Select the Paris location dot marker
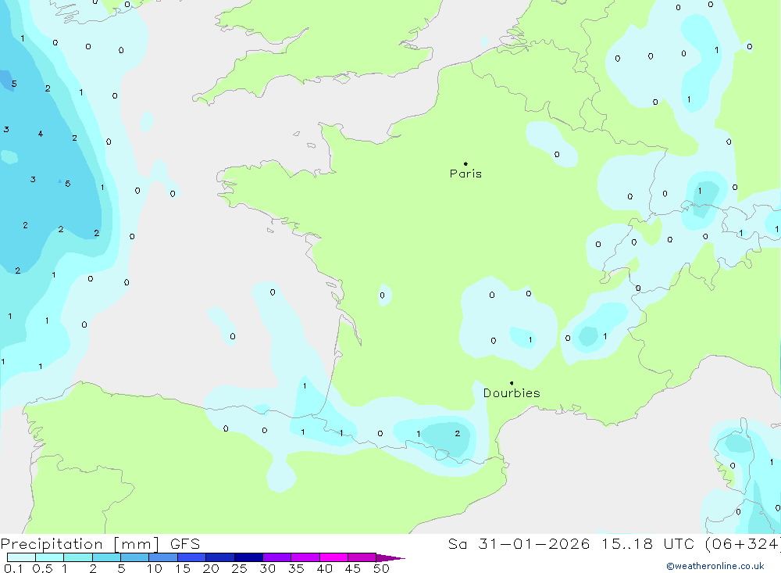 click(465, 163)
